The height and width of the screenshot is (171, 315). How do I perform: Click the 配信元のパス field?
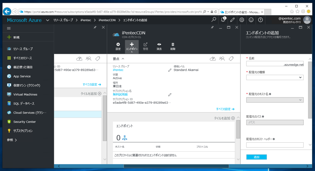pos(274,122)
